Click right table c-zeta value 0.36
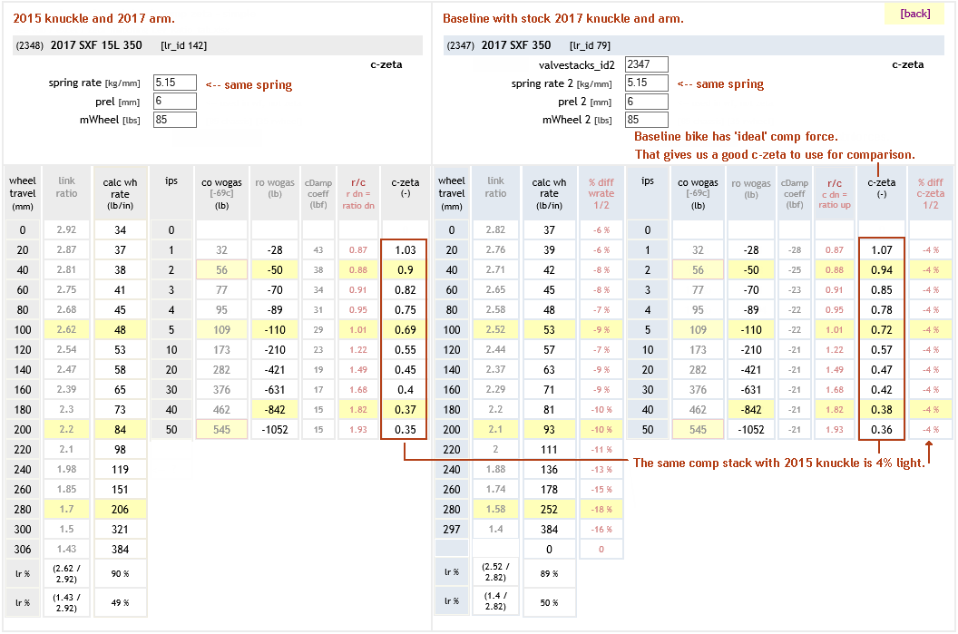 tap(882, 429)
